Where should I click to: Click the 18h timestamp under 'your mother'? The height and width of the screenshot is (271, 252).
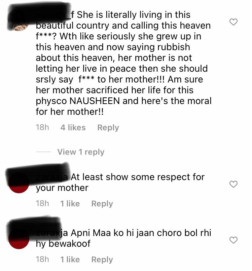42,203
